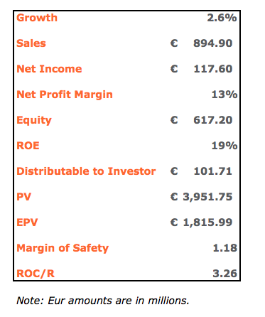
Task: Click the note about Eur amounts
Action: click(103, 301)
